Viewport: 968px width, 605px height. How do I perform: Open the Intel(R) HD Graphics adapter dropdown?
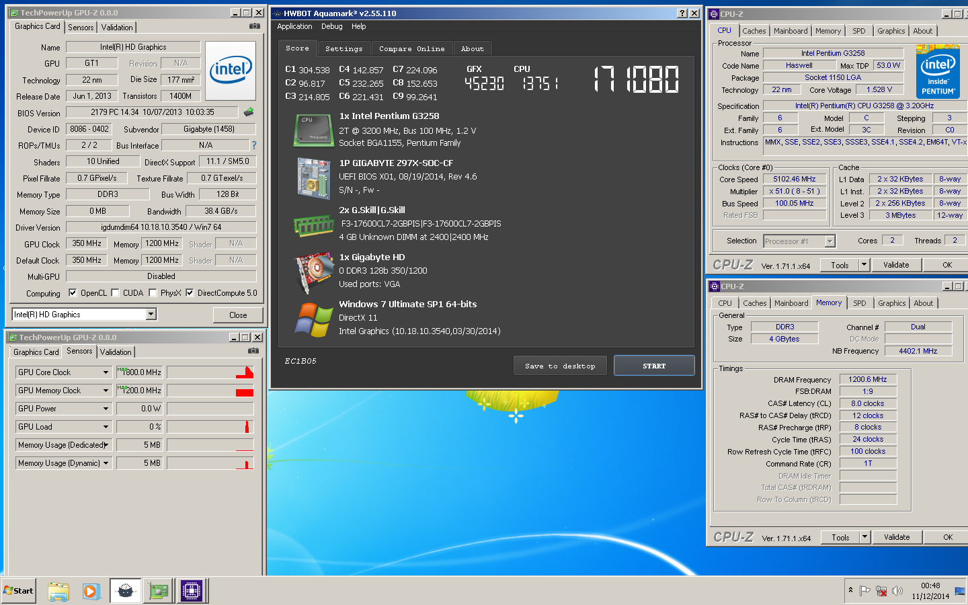151,314
